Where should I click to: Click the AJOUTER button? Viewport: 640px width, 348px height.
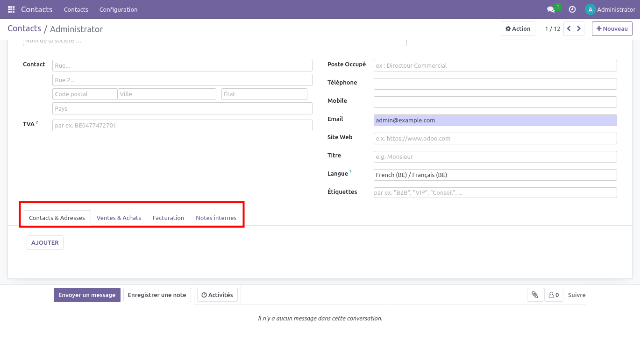(x=45, y=243)
